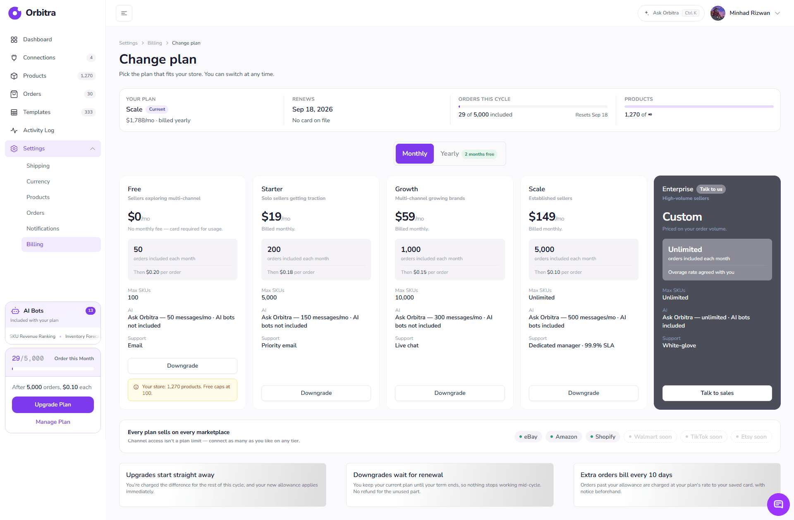The width and height of the screenshot is (794, 520).
Task: Go to Settings breadcrumb
Action: (128, 43)
